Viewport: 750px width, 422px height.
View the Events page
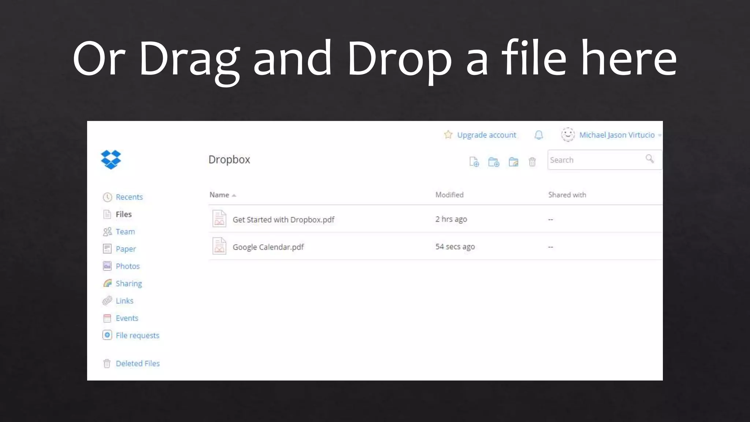coord(127,318)
